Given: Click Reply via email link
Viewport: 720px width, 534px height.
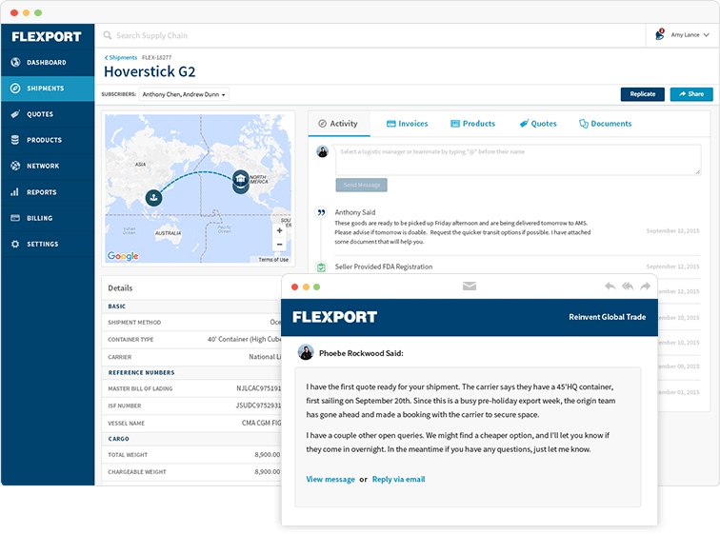Looking at the screenshot, I should pyautogui.click(x=398, y=480).
